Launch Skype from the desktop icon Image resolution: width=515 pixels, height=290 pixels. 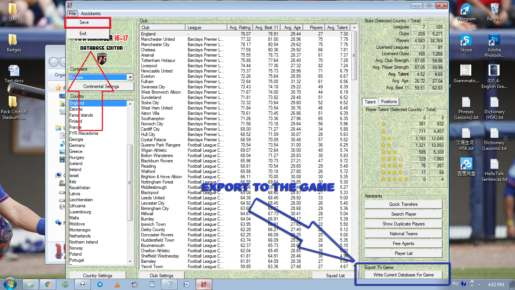click(466, 43)
